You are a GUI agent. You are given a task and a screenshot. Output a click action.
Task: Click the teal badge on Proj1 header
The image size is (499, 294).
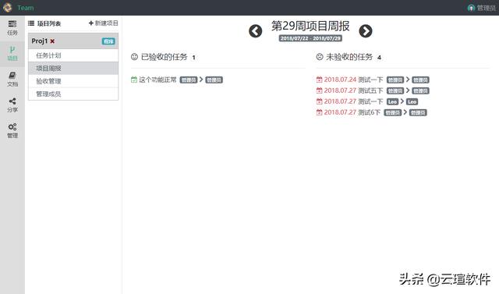click(108, 41)
